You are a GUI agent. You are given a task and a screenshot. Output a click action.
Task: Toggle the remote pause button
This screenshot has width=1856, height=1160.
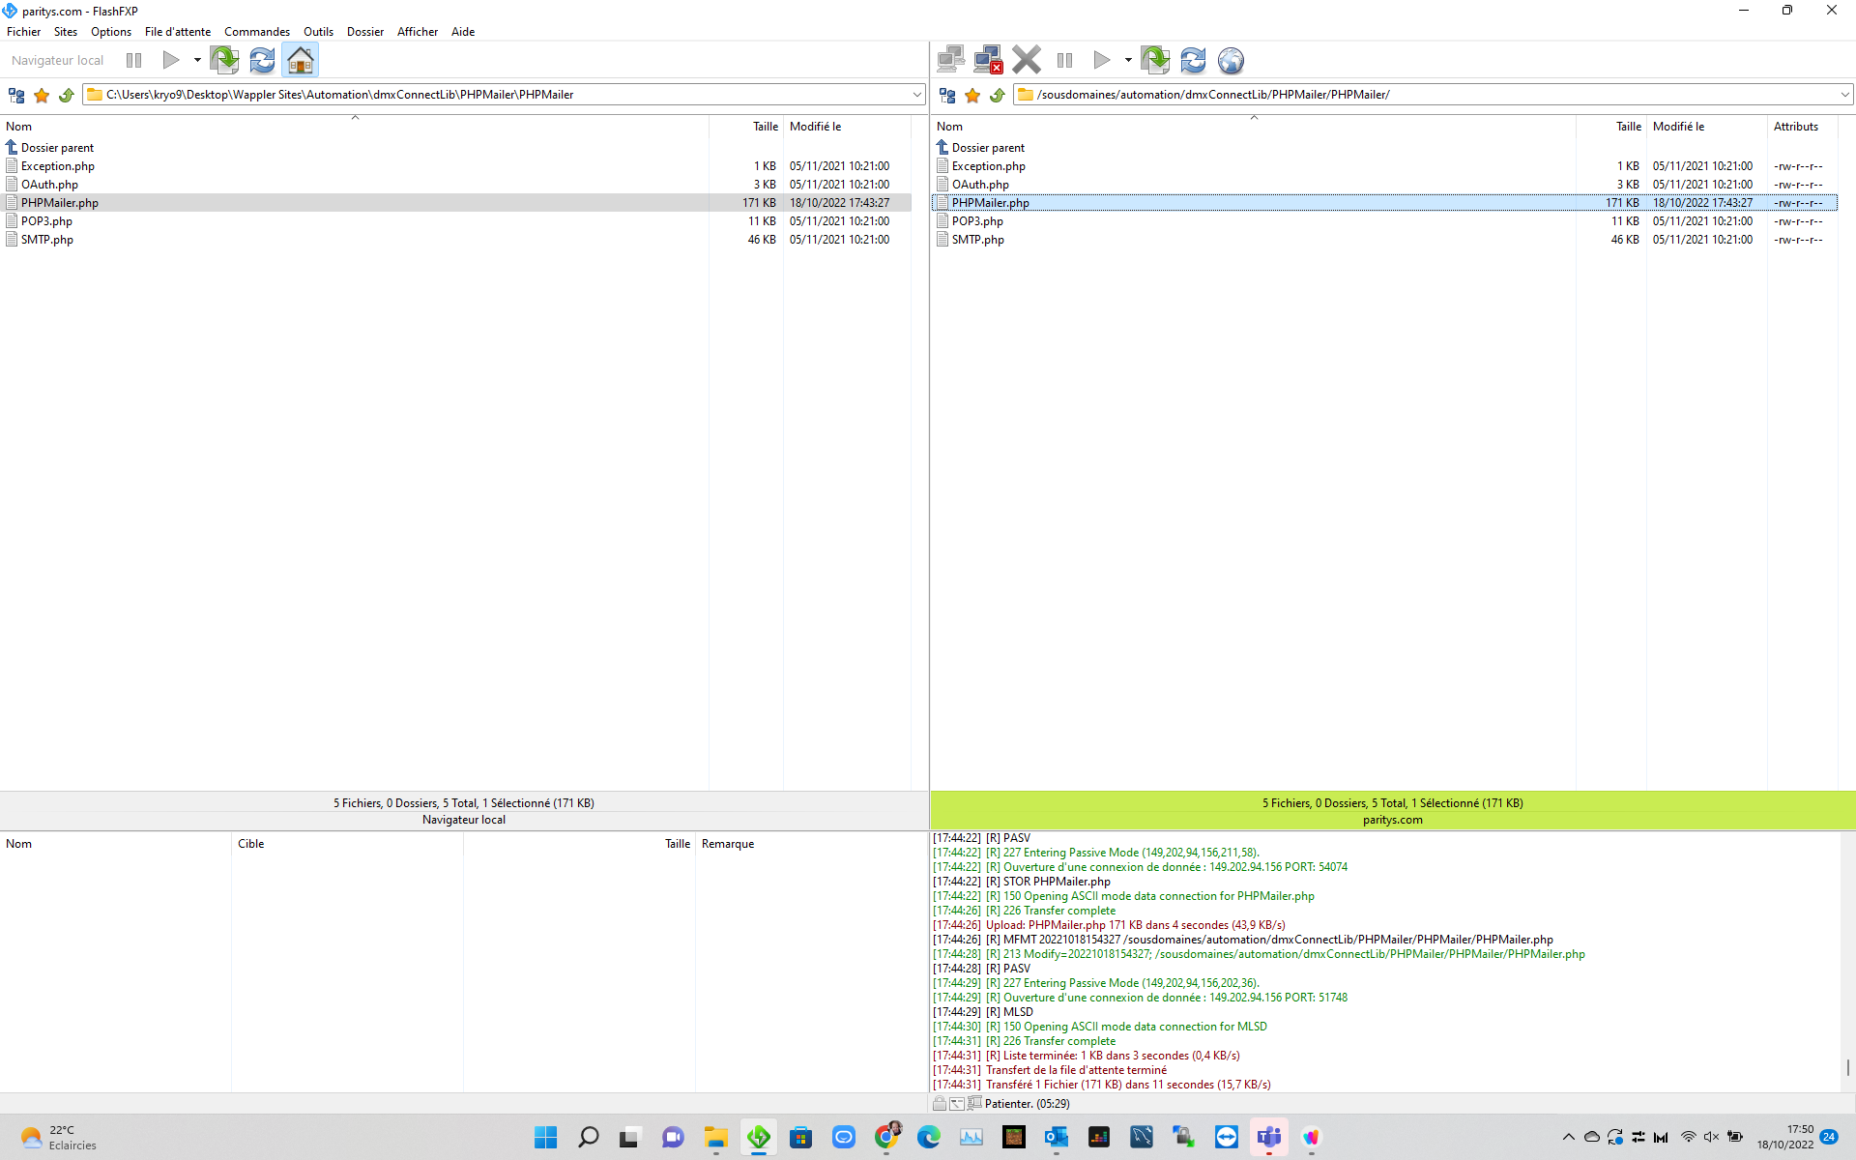(x=1065, y=60)
